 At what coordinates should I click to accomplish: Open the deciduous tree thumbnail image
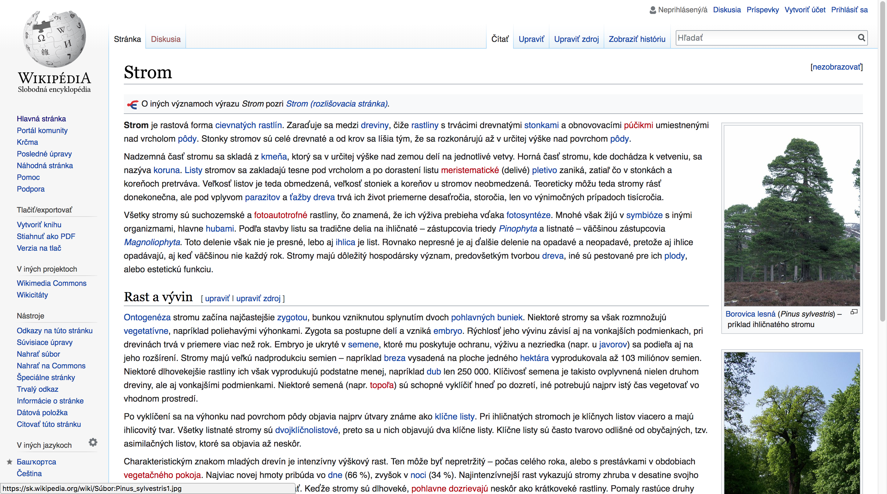tap(792, 423)
